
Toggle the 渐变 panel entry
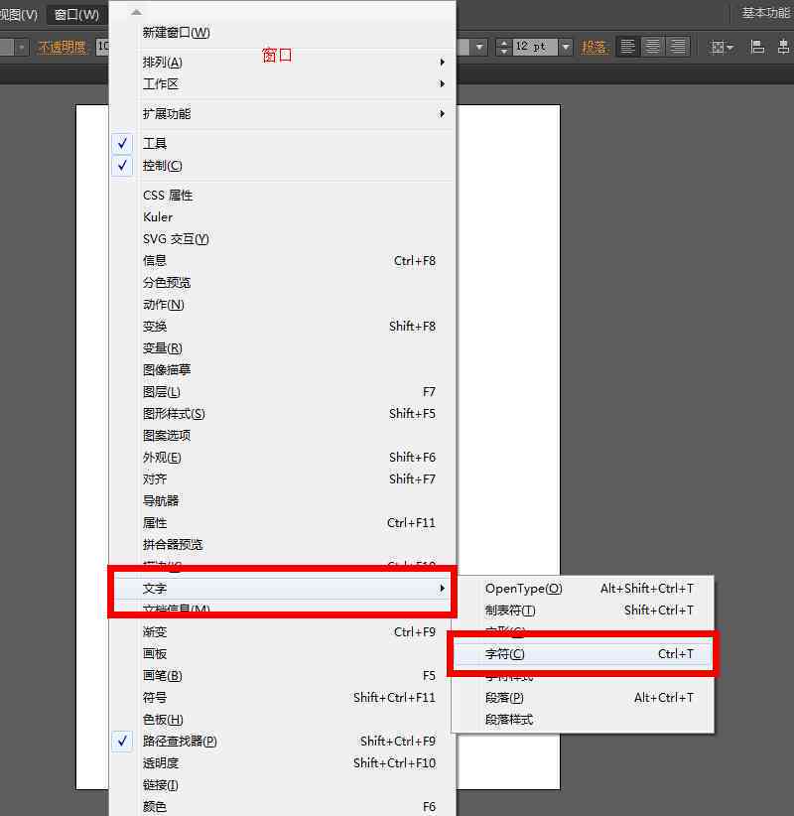pos(282,631)
